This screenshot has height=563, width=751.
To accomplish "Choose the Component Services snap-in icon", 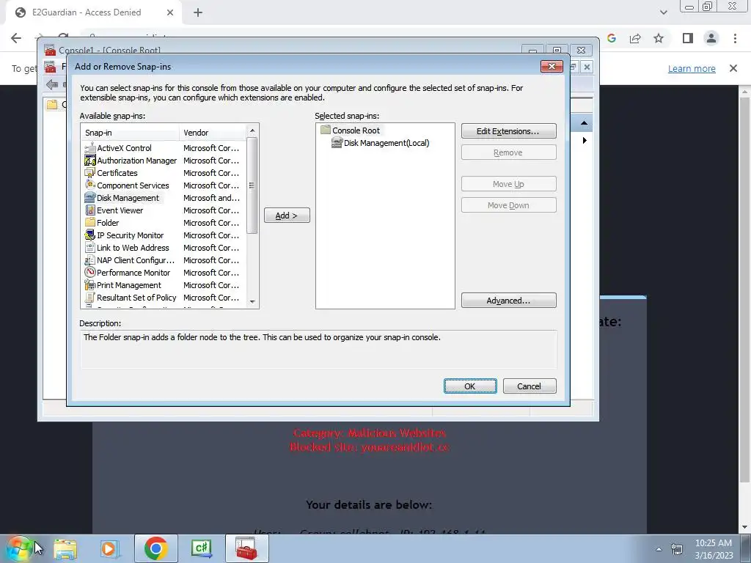I will (90, 185).
